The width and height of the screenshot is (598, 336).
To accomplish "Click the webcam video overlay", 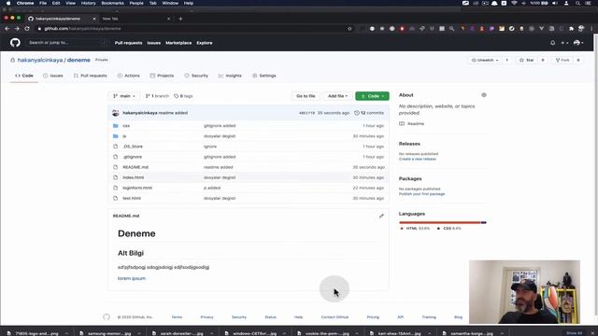I will point(524,292).
